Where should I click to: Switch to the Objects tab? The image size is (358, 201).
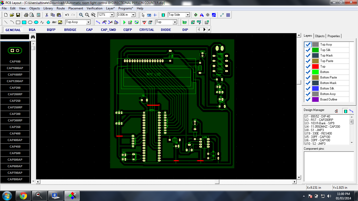tap(320, 36)
